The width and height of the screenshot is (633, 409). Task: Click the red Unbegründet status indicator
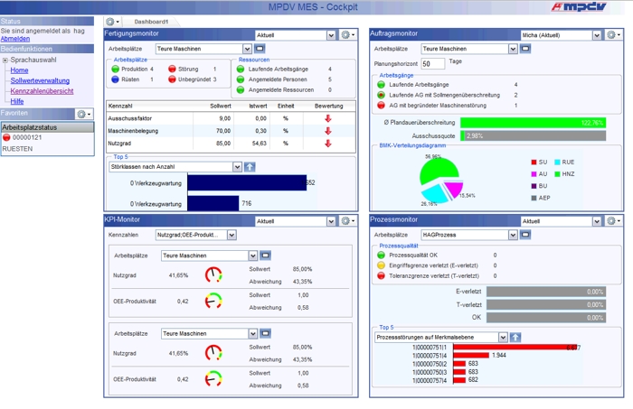[x=172, y=79]
